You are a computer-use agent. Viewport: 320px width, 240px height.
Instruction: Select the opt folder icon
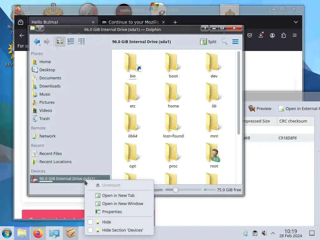[132, 152]
